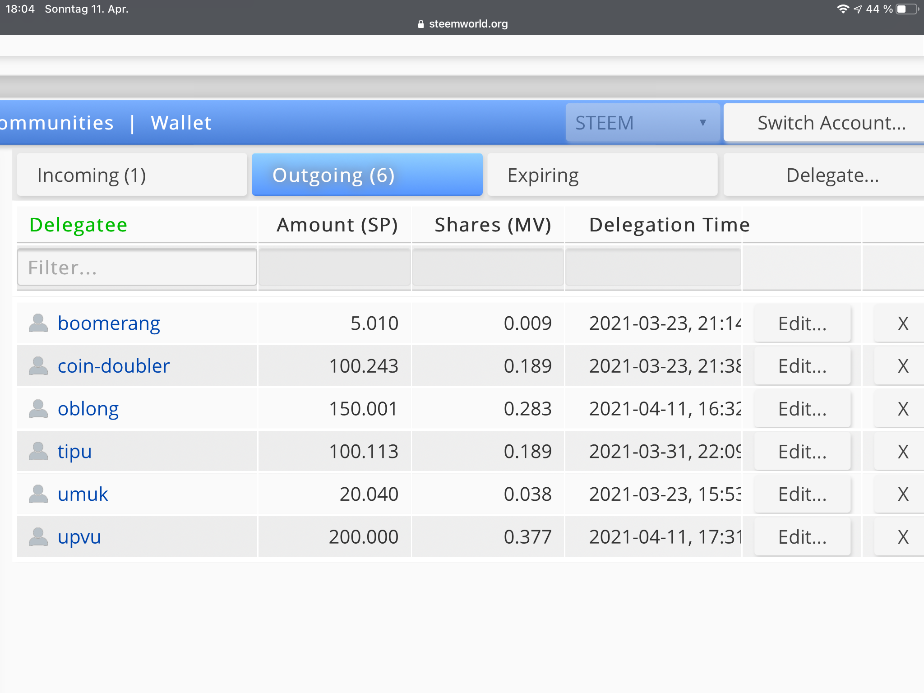Click the profile icon next to upvu
Viewport: 924px width, 693px height.
point(38,537)
